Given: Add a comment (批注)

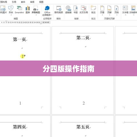Looking at the screenshot, I should click(93, 9).
